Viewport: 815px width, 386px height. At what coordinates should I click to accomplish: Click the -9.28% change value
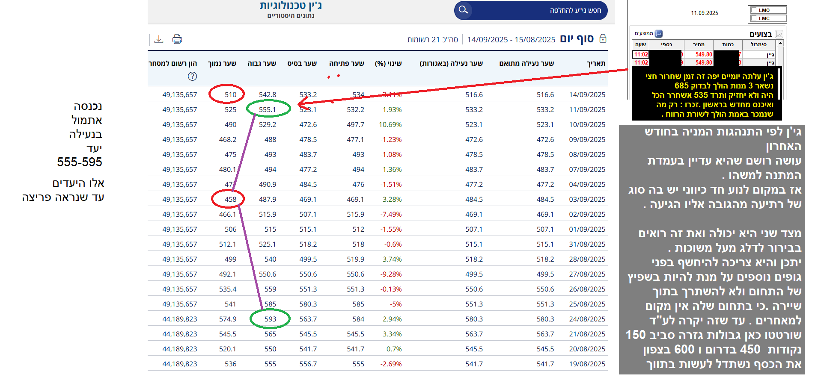click(391, 274)
